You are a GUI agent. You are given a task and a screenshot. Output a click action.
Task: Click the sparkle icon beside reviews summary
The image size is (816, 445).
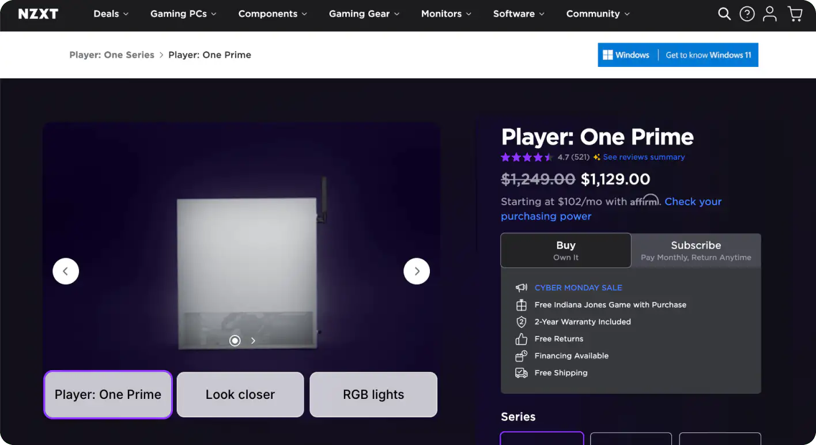[x=597, y=157]
